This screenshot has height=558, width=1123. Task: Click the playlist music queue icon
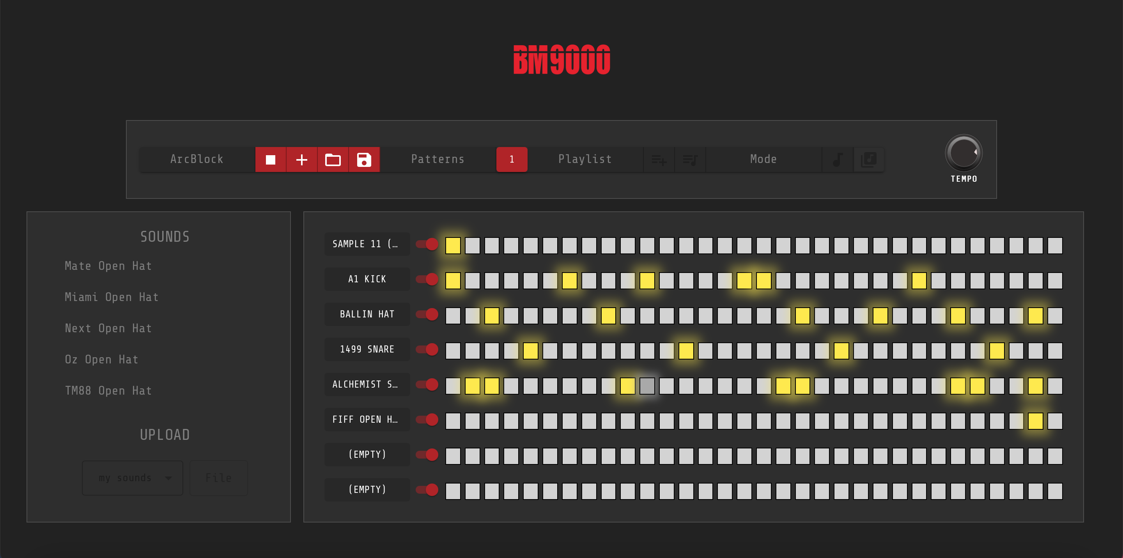click(x=690, y=159)
